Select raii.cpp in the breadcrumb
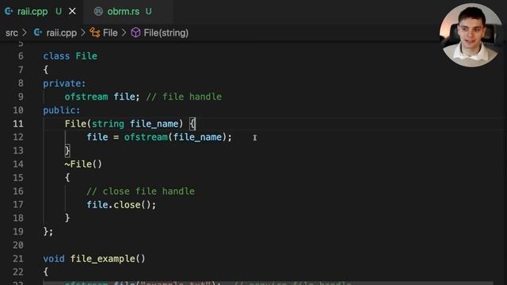This screenshot has width=507, height=285. coord(62,32)
